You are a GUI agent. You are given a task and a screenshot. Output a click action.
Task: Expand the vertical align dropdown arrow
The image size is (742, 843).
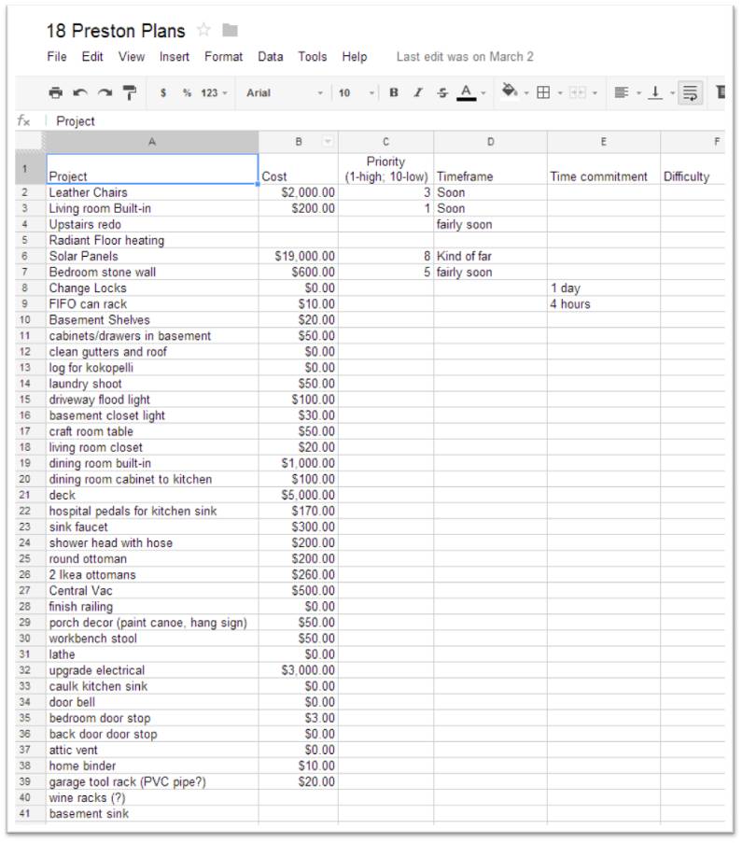click(672, 93)
